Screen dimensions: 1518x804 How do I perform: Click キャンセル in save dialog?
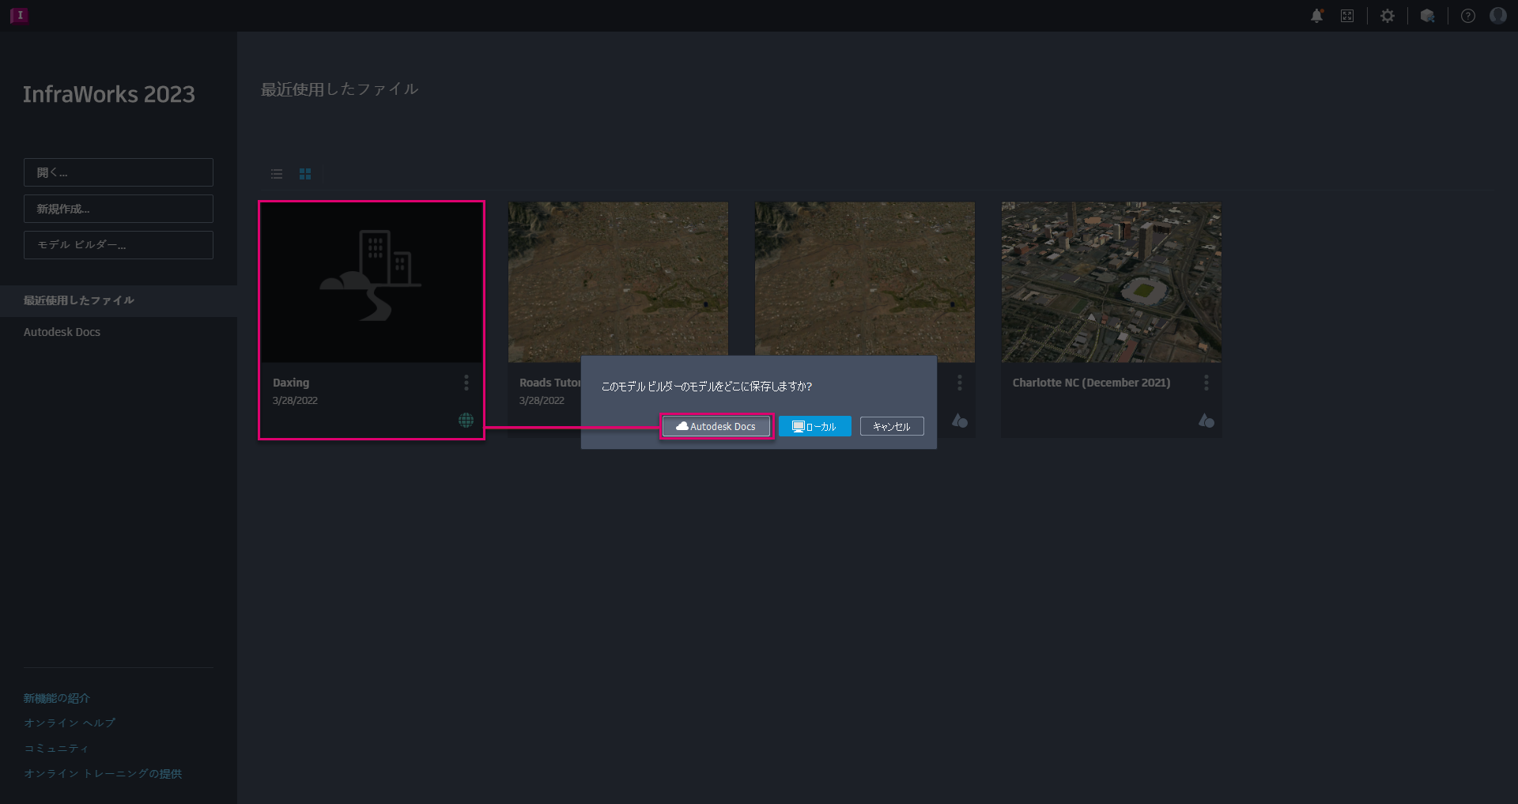pos(892,427)
